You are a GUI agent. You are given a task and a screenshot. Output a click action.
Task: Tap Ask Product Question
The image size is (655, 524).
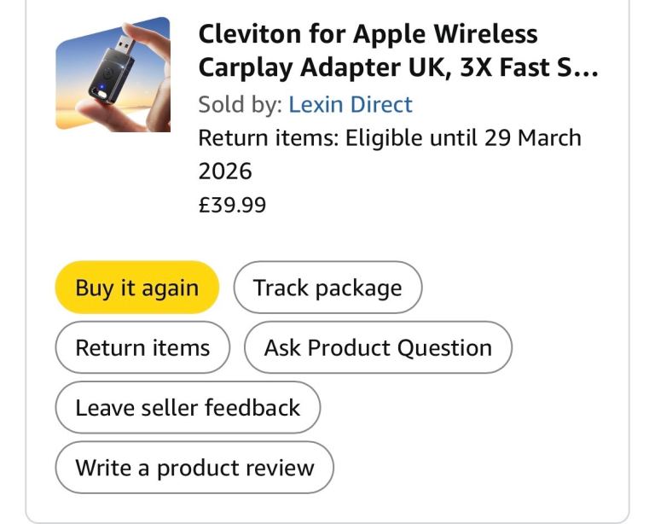(378, 347)
